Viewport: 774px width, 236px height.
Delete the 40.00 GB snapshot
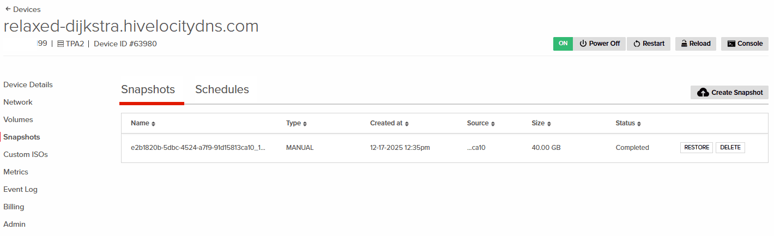[x=730, y=147]
